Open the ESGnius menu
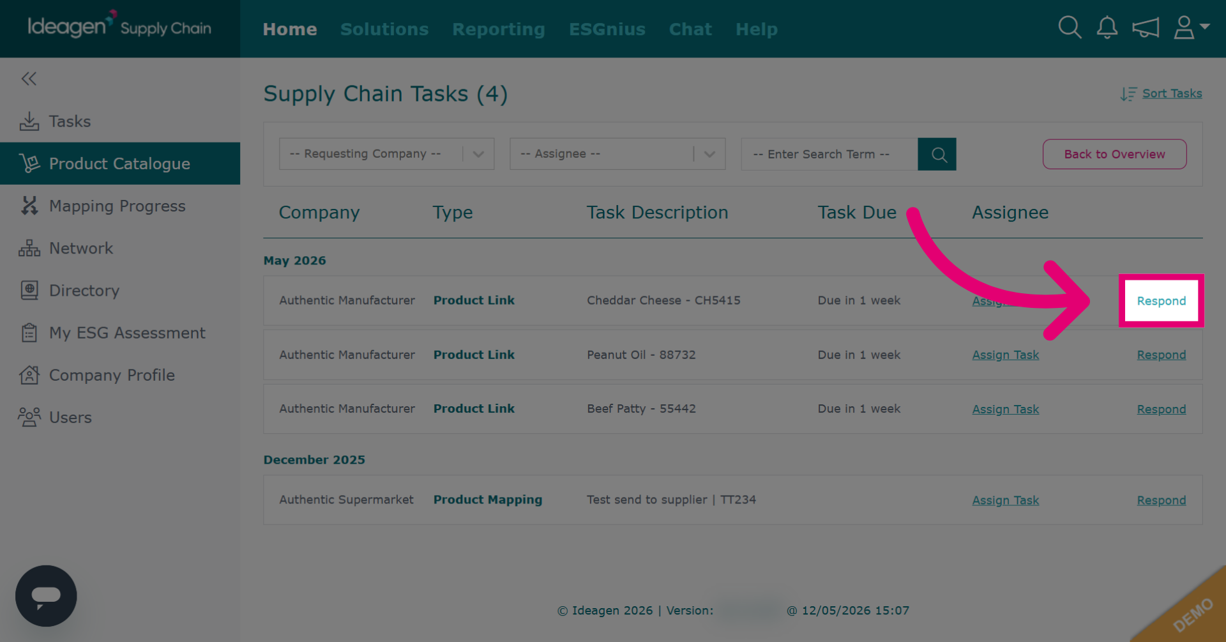This screenshot has width=1226, height=642. 607,29
